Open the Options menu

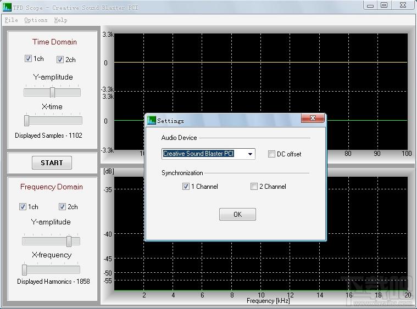pyautogui.click(x=36, y=20)
